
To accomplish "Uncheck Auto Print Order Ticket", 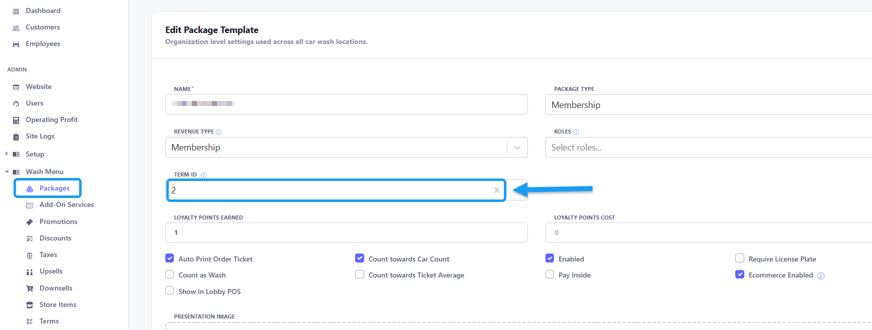I will (170, 258).
